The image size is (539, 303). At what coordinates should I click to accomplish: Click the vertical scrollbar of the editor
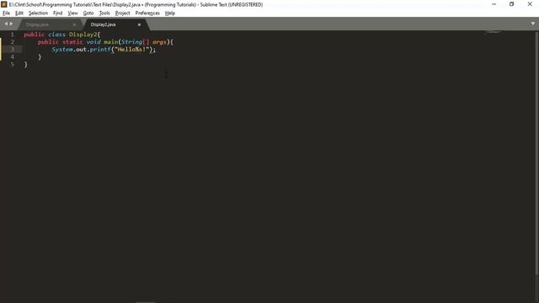[x=536, y=153]
